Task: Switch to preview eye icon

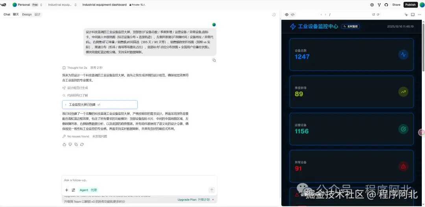Action: click(x=287, y=15)
